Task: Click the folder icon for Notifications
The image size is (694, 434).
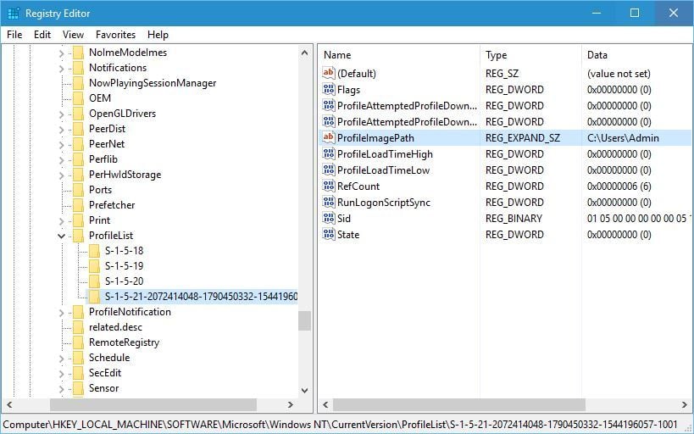Action: (x=78, y=68)
